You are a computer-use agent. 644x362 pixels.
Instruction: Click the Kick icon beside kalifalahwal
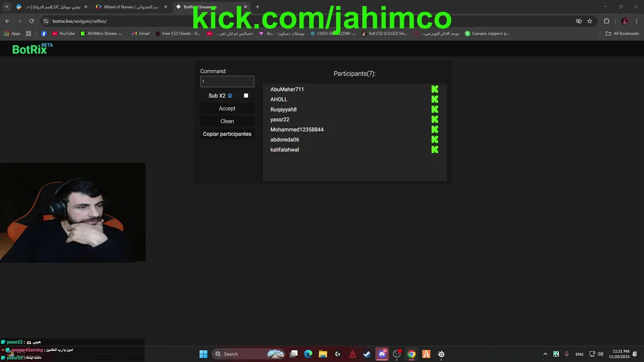pyautogui.click(x=435, y=149)
